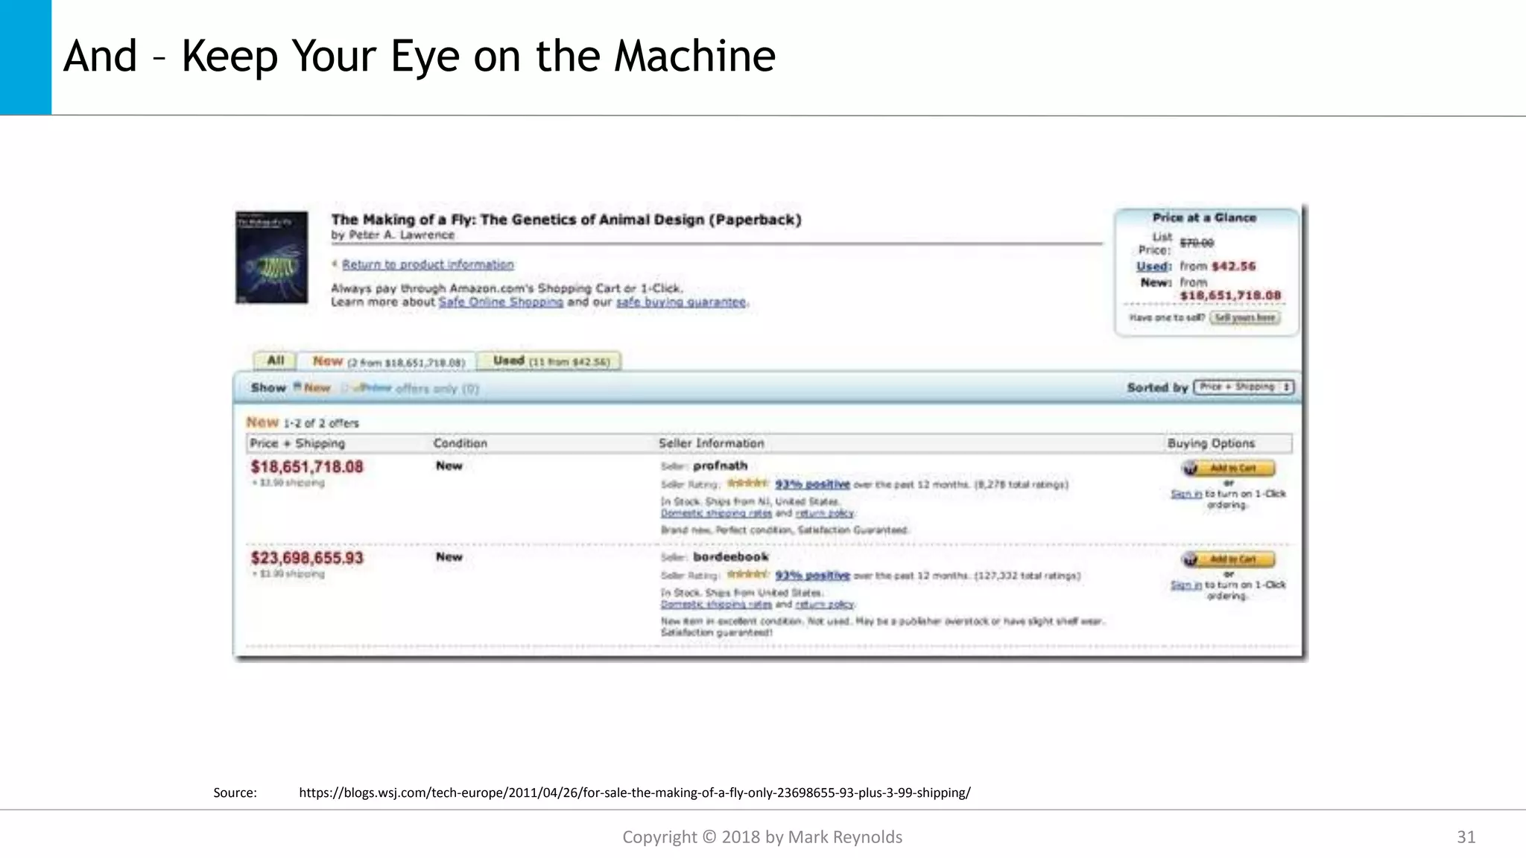The image size is (1526, 858).
Task: Open the Return to product information link
Action: (428, 264)
